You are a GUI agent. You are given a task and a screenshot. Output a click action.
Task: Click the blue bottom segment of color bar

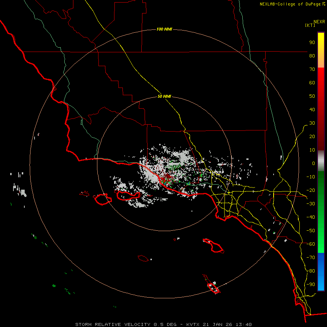(321, 272)
